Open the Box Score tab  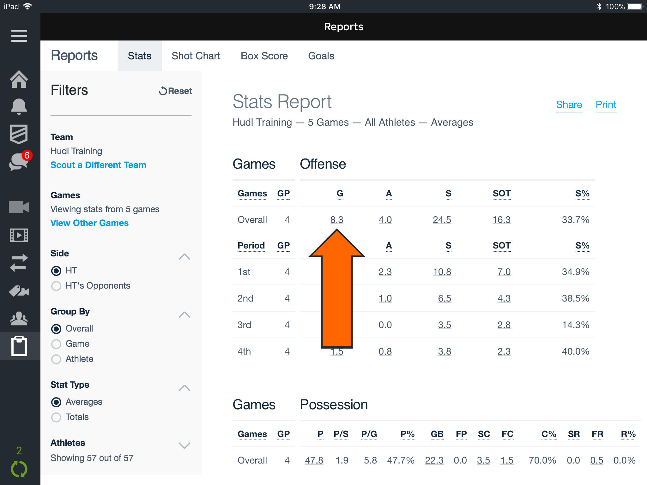(264, 56)
